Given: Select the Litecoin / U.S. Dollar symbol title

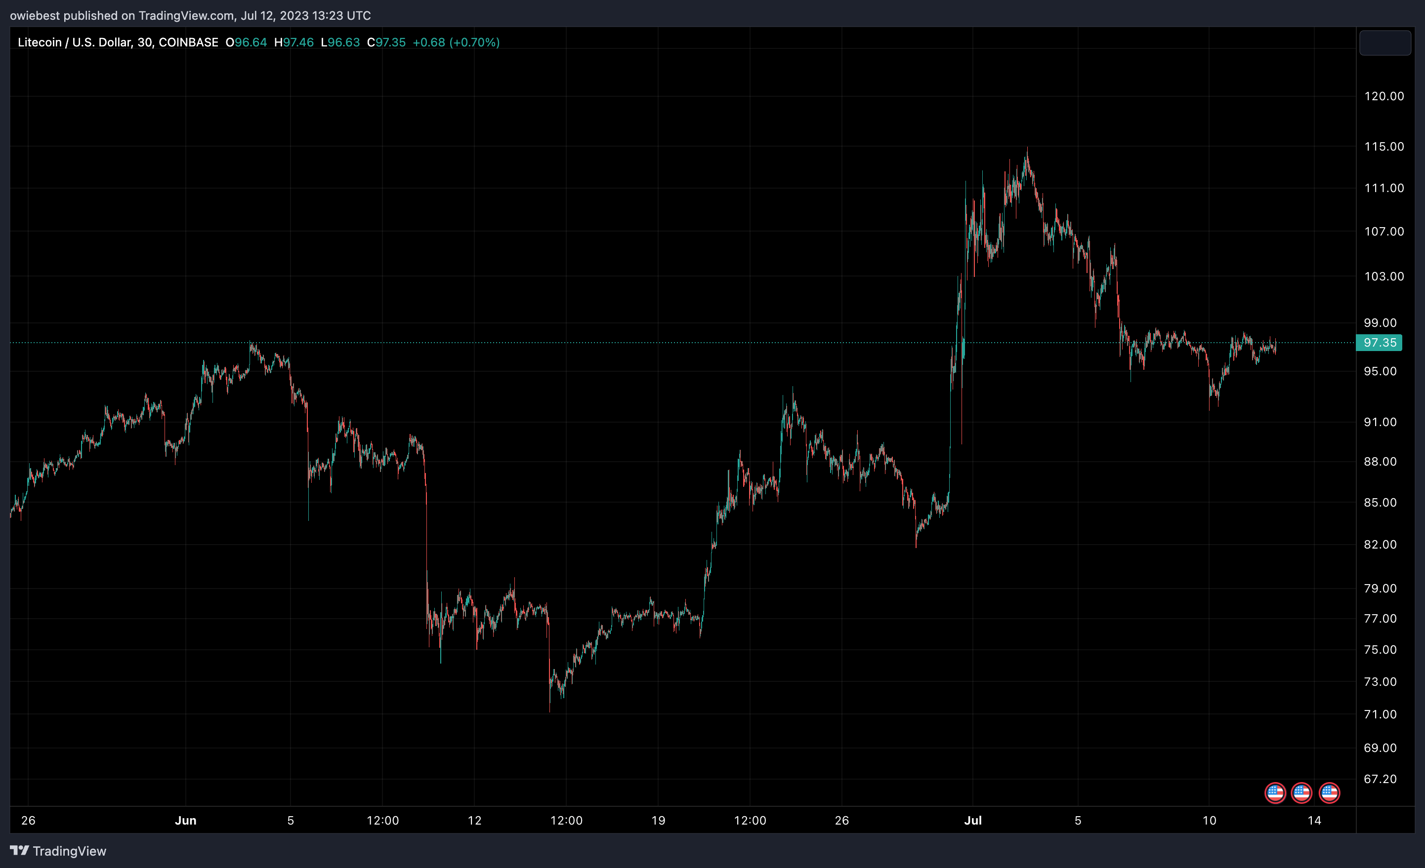Looking at the screenshot, I should coord(75,42).
